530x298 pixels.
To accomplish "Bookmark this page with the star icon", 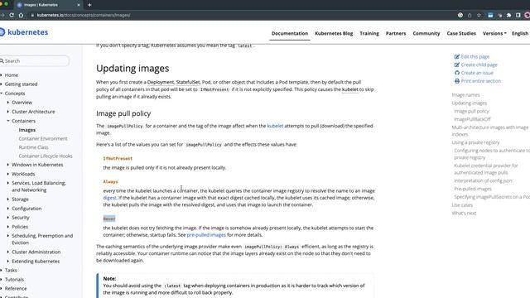I will pyautogui.click(x=479, y=15).
